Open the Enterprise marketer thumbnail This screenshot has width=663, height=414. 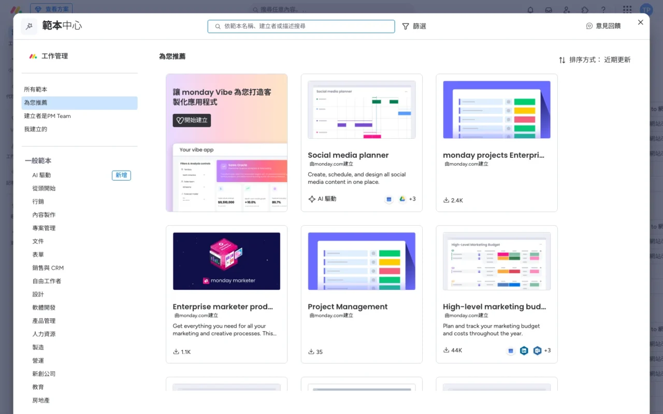click(x=226, y=261)
